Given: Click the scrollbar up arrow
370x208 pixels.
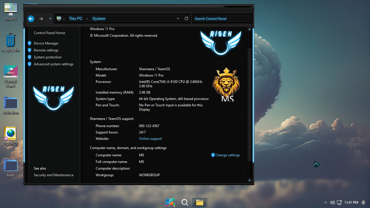Looking at the screenshot, I should (250, 29).
